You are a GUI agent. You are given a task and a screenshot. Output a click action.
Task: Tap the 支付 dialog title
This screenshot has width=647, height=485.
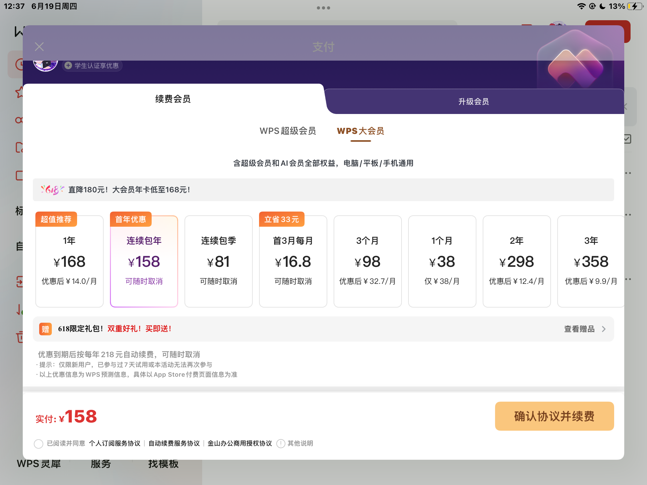(x=323, y=47)
